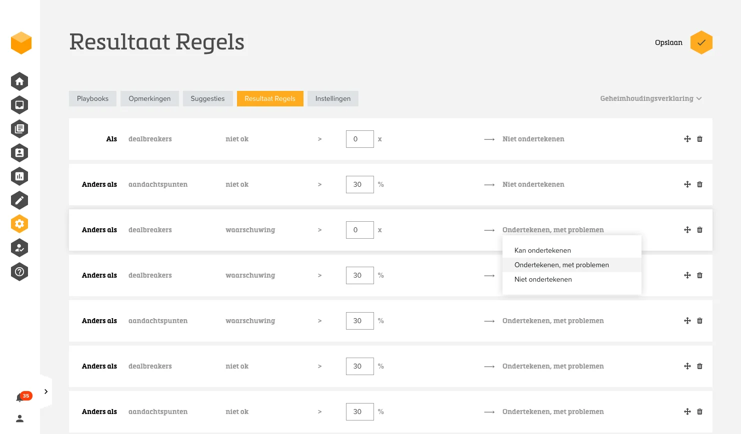Click the home icon in sidebar

click(19, 81)
